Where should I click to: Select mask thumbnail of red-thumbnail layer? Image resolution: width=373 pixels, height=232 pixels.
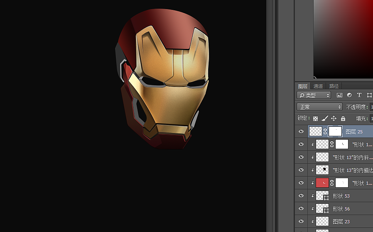click(342, 183)
